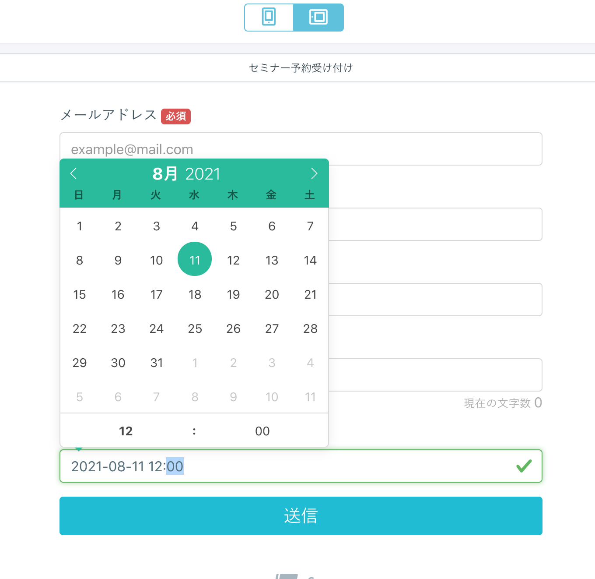The height and width of the screenshot is (579, 595).
Task: Click the green checkmark validation icon
Action: [x=524, y=466]
